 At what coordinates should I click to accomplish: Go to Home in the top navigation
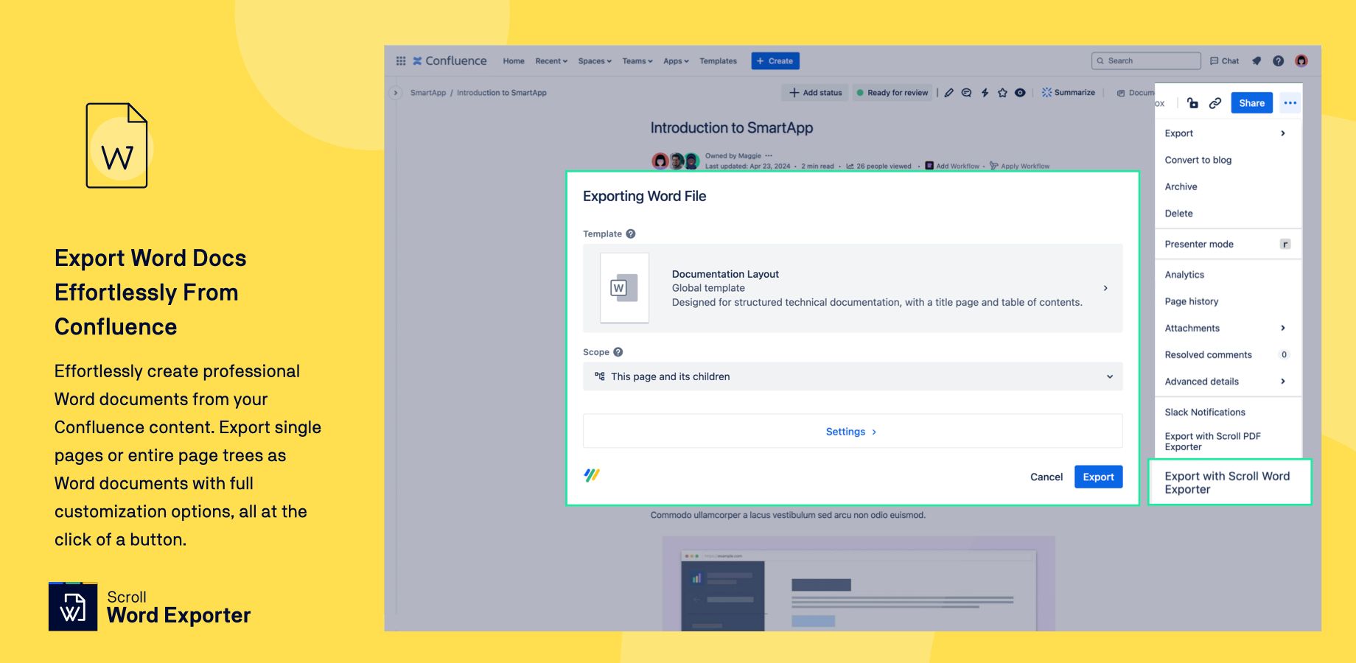pyautogui.click(x=514, y=61)
